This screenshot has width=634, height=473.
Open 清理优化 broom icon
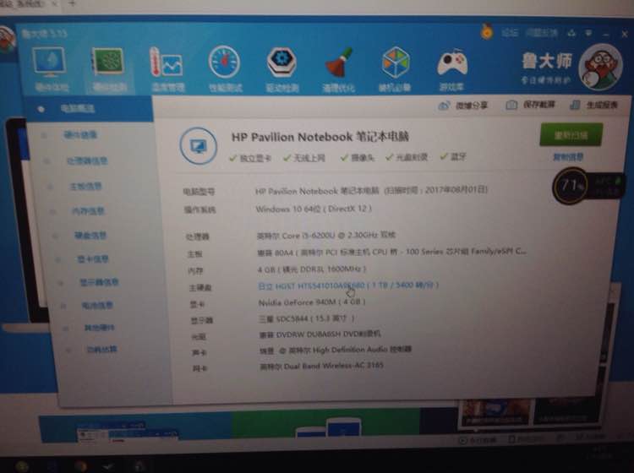(x=338, y=63)
